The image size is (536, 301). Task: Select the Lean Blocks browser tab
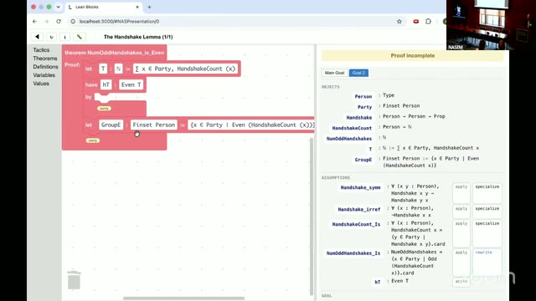103,7
